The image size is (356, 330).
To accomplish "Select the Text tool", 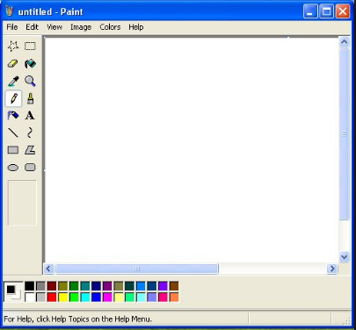I will click(30, 116).
